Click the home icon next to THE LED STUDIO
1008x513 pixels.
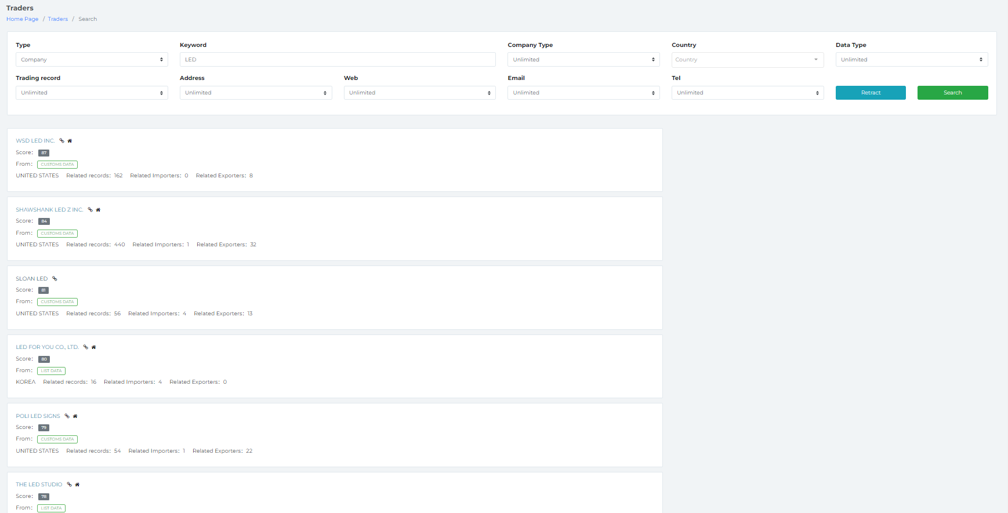click(x=77, y=485)
